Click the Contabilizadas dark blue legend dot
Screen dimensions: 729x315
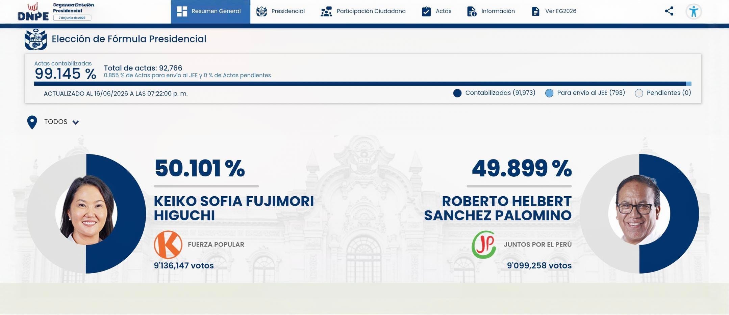click(457, 93)
